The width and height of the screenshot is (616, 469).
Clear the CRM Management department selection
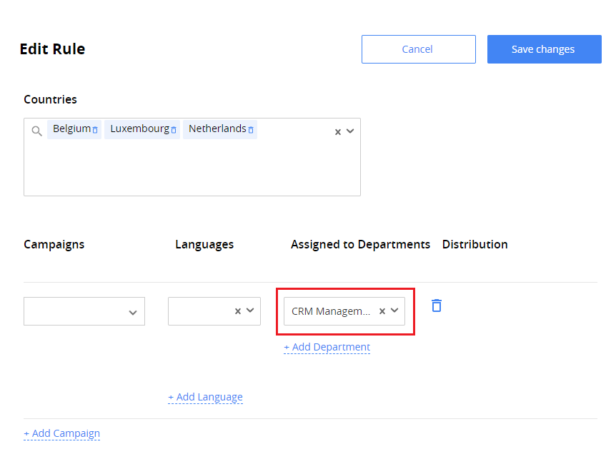(x=382, y=311)
